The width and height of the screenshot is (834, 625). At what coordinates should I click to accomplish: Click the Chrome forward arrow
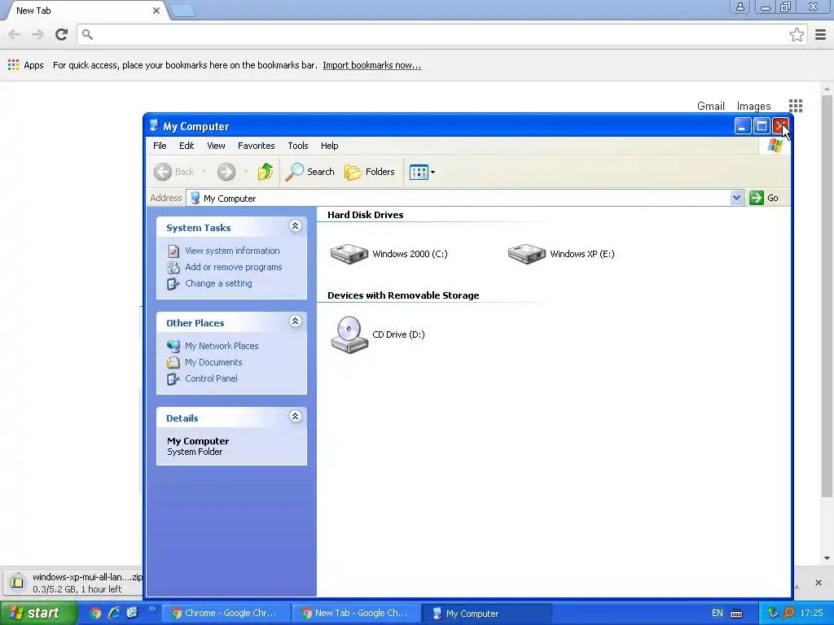pyautogui.click(x=37, y=34)
